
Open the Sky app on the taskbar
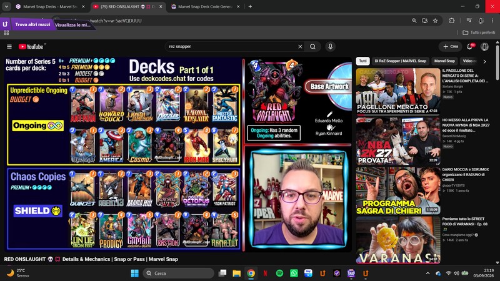(x=308, y=274)
